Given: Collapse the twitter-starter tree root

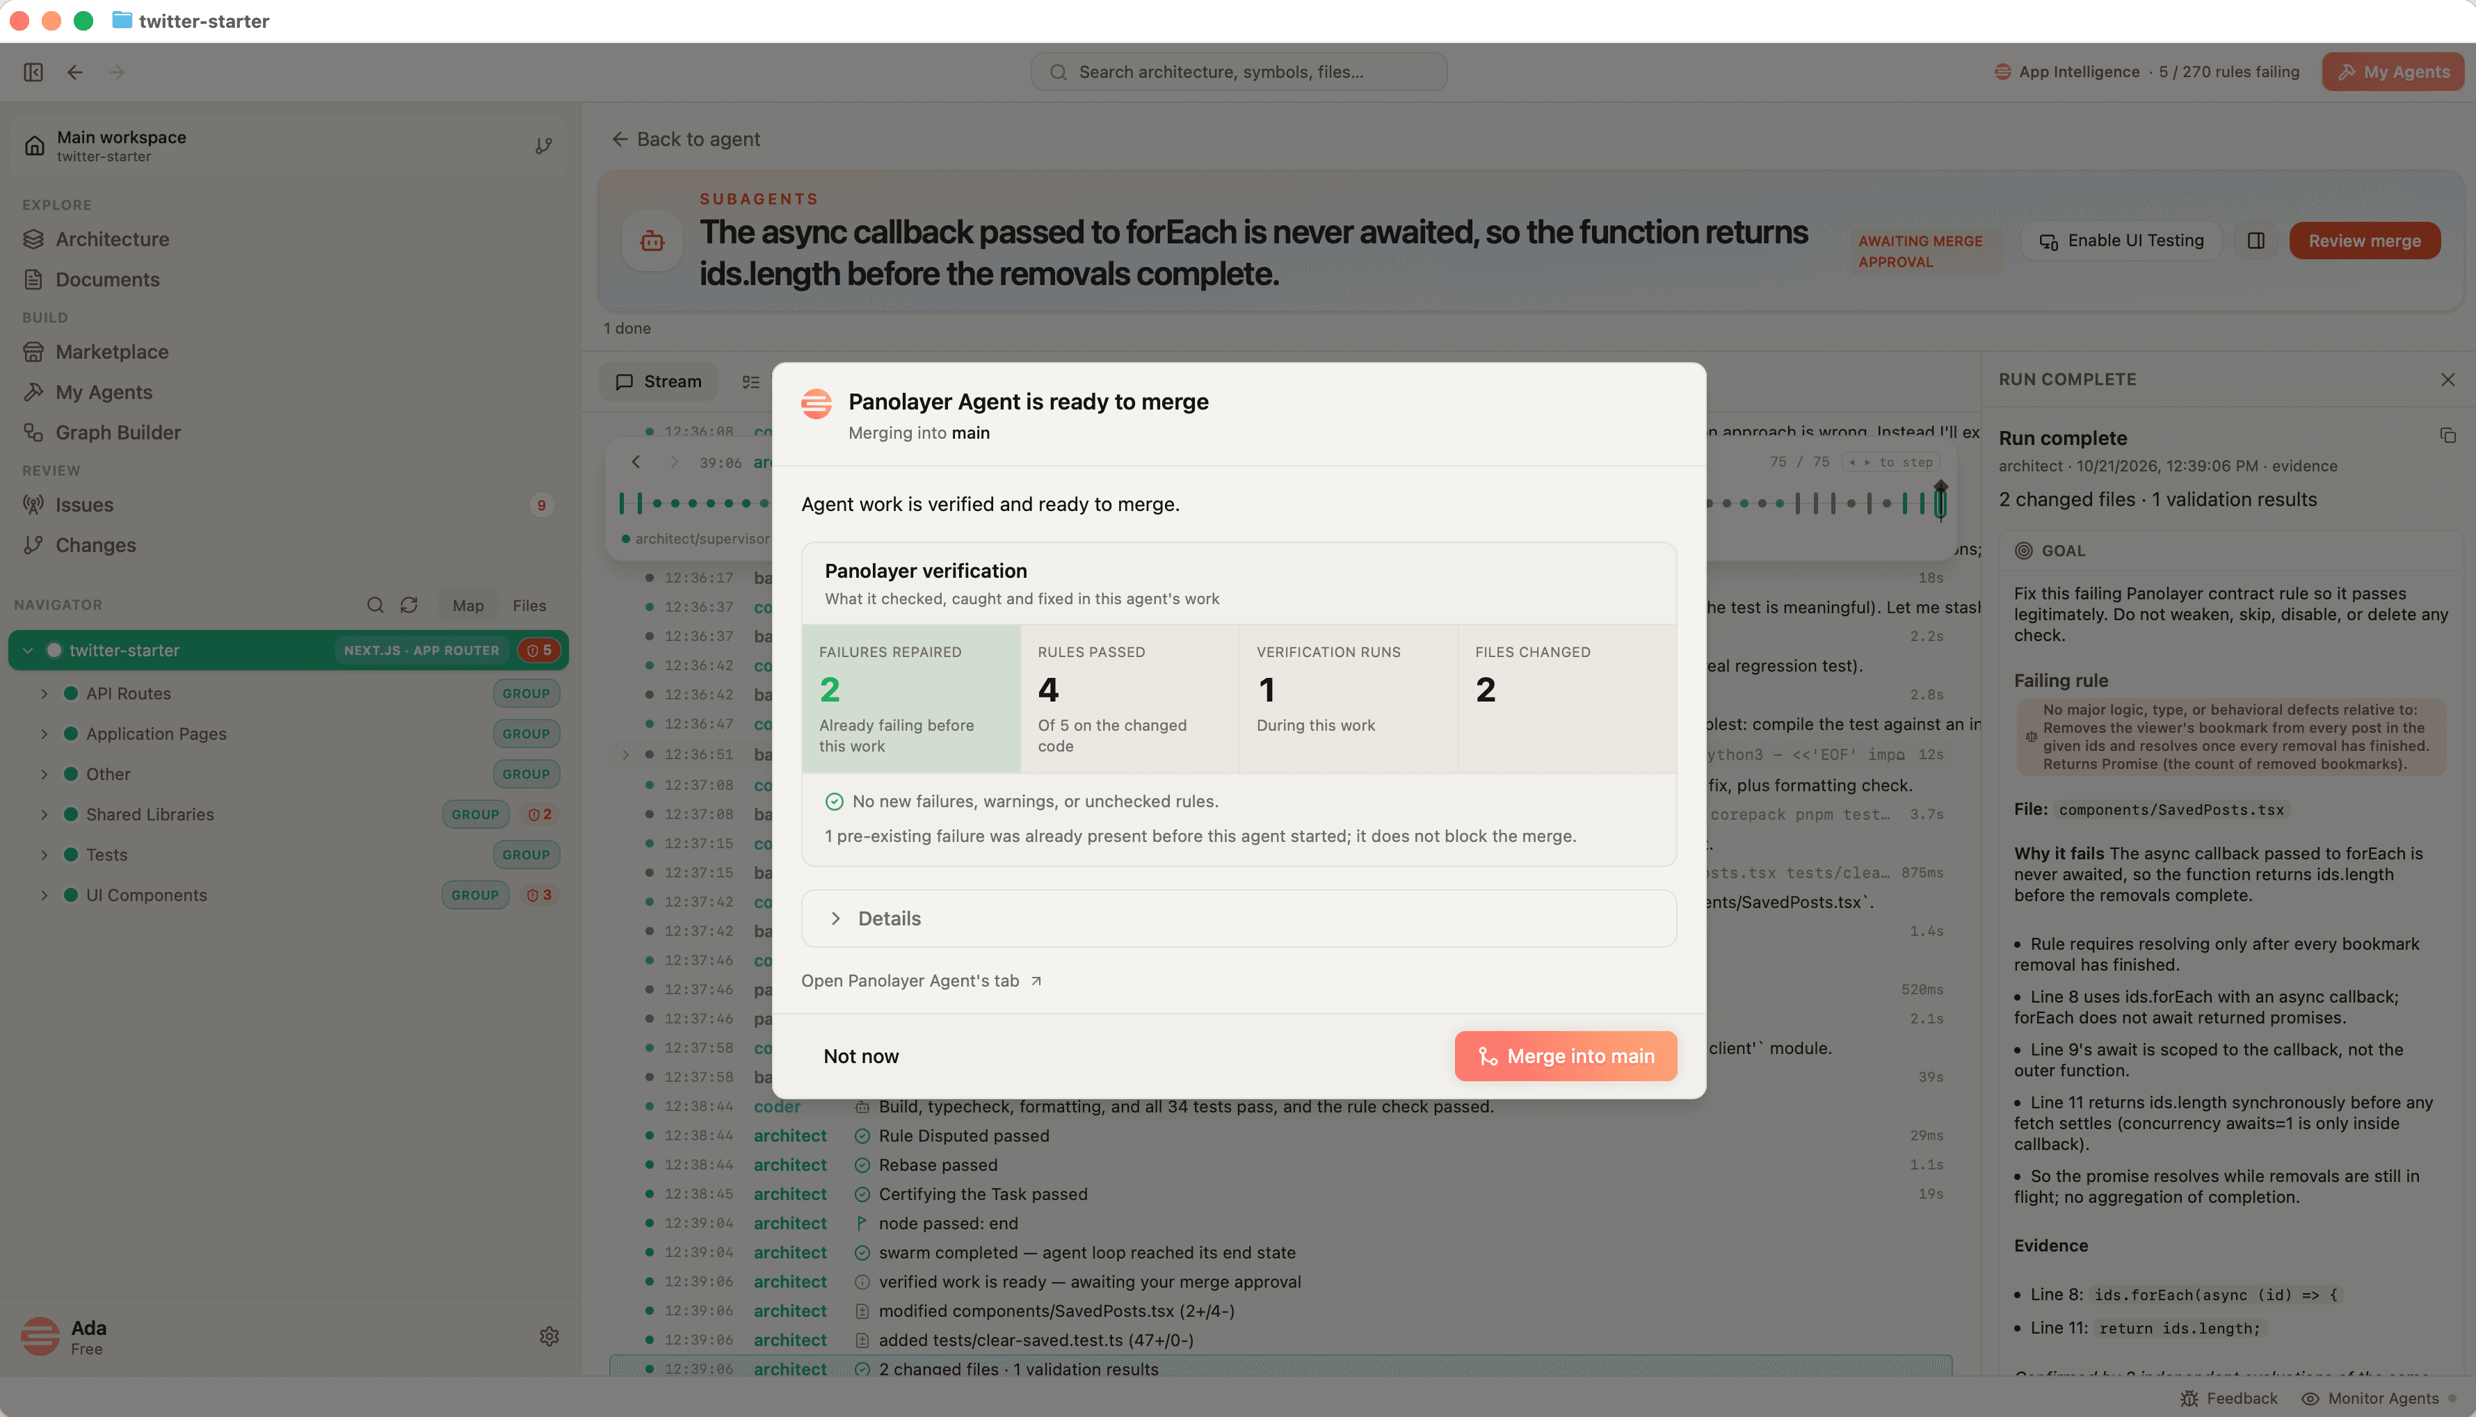Looking at the screenshot, I should (29, 650).
